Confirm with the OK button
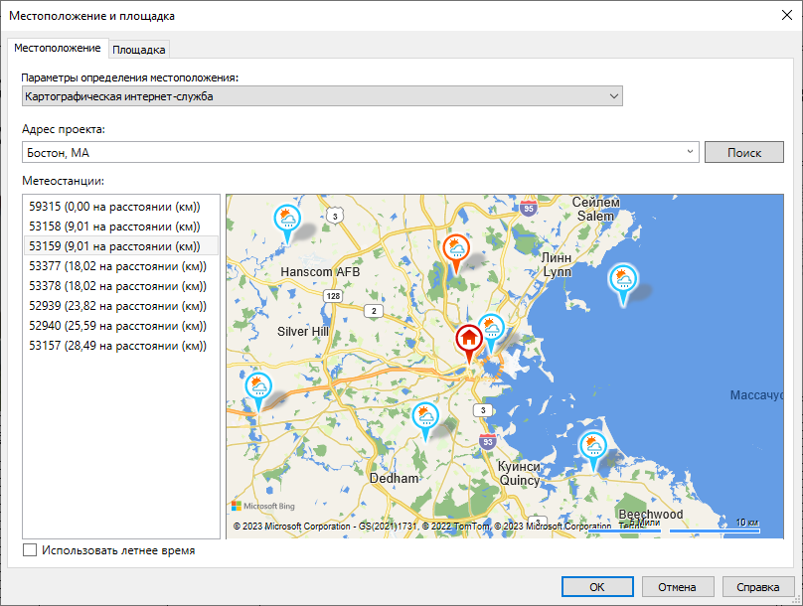The width and height of the screenshot is (803, 606). tap(597, 586)
